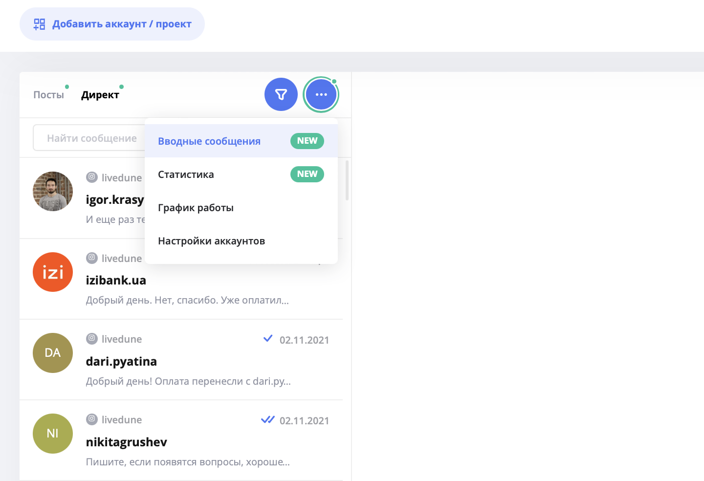
Task: Click NEW badge beside Вводные сообщения
Action: (307, 141)
